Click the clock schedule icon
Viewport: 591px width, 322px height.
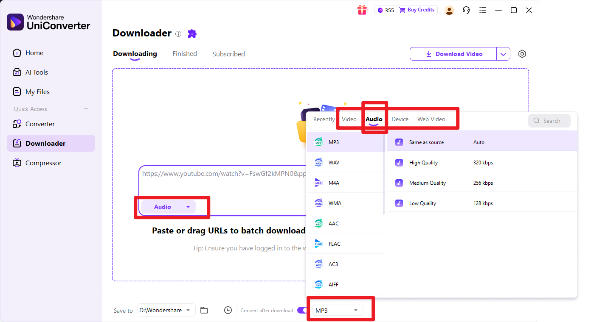tap(228, 310)
